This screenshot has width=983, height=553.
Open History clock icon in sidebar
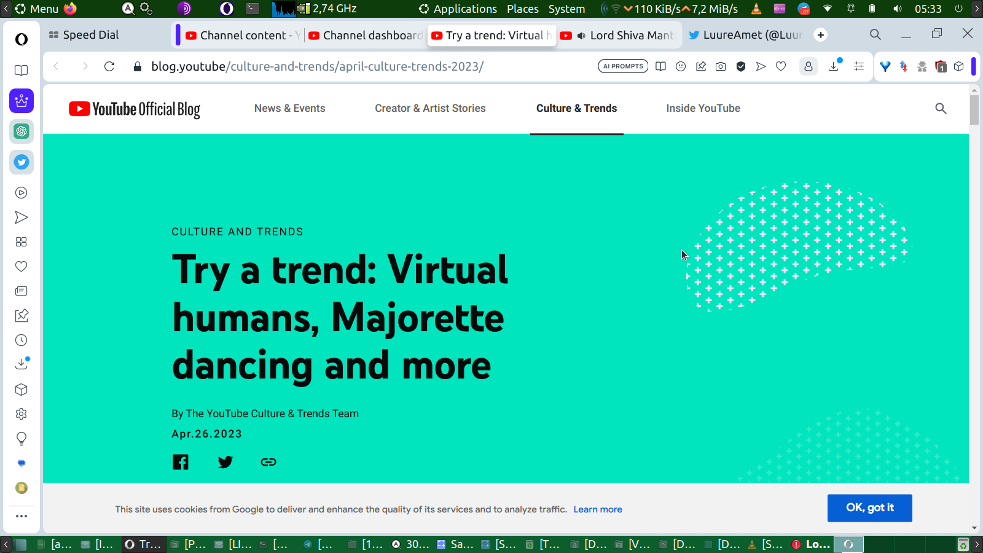click(22, 340)
